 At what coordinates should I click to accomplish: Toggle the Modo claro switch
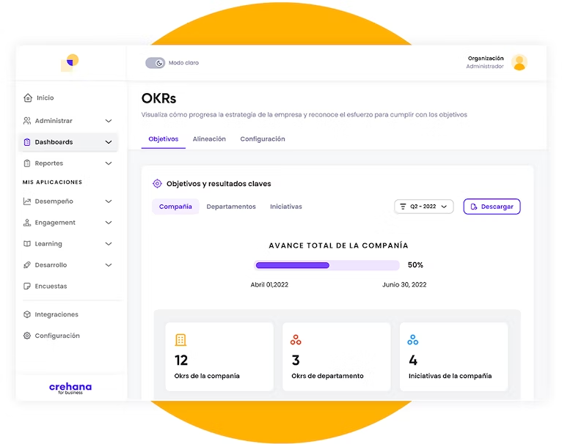(x=155, y=63)
